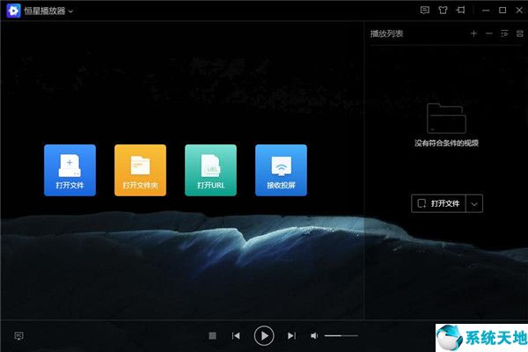The width and height of the screenshot is (528, 352).
Task: Change the playlist play order mode icon
Action: click(x=504, y=33)
